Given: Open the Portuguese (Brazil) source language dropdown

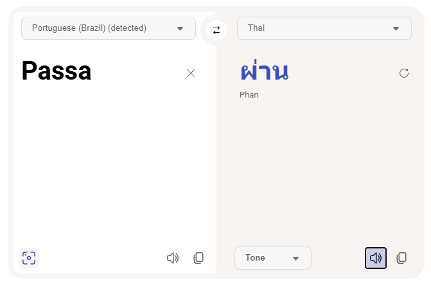Looking at the screenshot, I should pos(108,28).
